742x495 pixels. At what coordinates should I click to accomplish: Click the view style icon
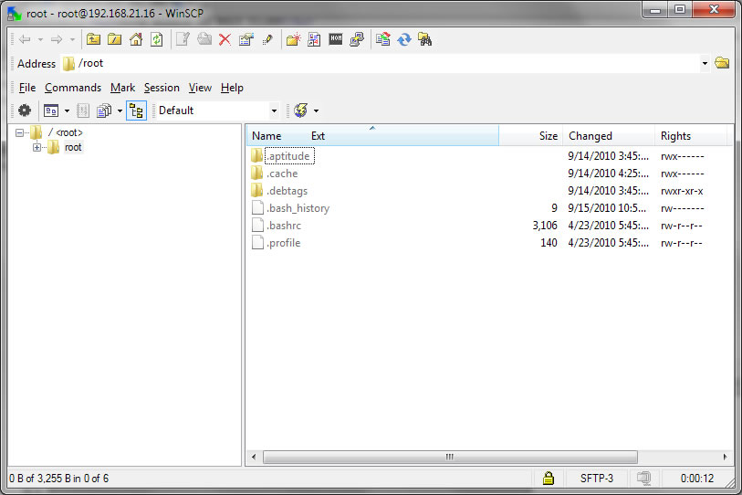[x=51, y=111]
